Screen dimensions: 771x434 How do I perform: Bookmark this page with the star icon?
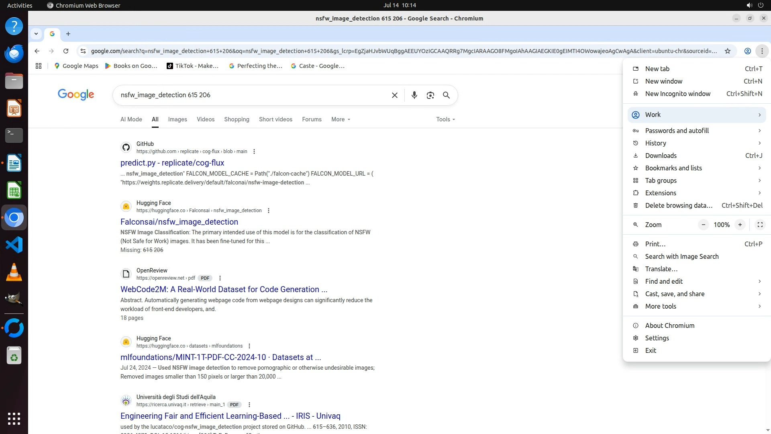[x=727, y=51]
